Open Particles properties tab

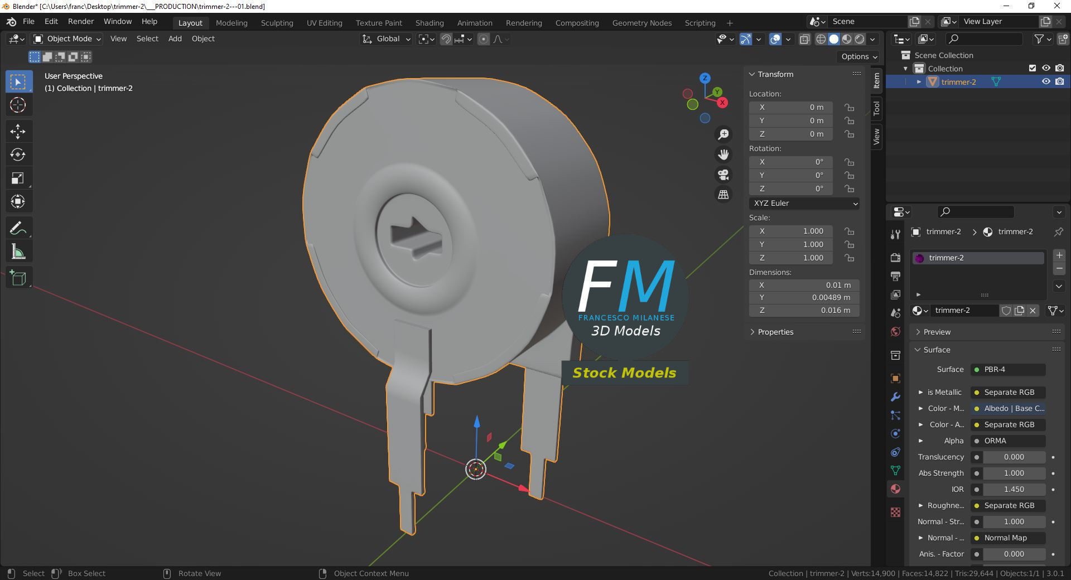pyautogui.click(x=895, y=415)
